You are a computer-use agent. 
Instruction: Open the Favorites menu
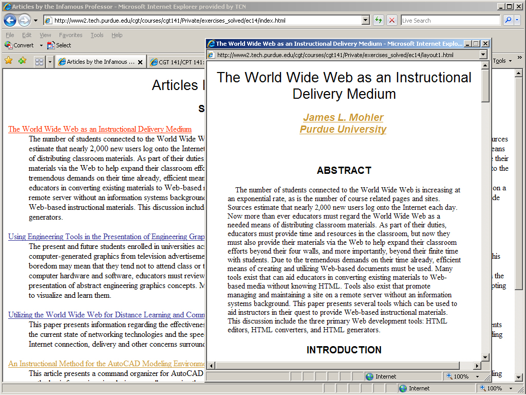71,35
